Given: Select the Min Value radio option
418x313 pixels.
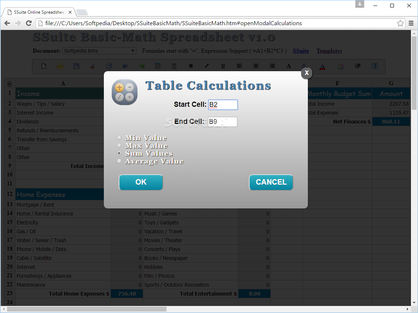Looking at the screenshot, I should point(119,138).
